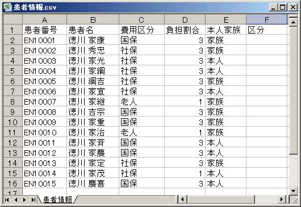This screenshot has height=207, width=301.
Task: Click the 区分 cell in column F
Action: point(266,30)
